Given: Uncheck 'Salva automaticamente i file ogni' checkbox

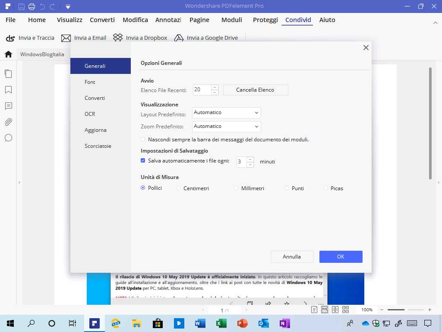Looking at the screenshot, I should (x=143, y=160).
